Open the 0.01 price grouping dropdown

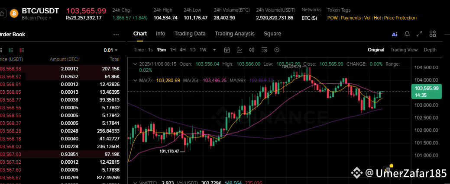click(x=110, y=51)
